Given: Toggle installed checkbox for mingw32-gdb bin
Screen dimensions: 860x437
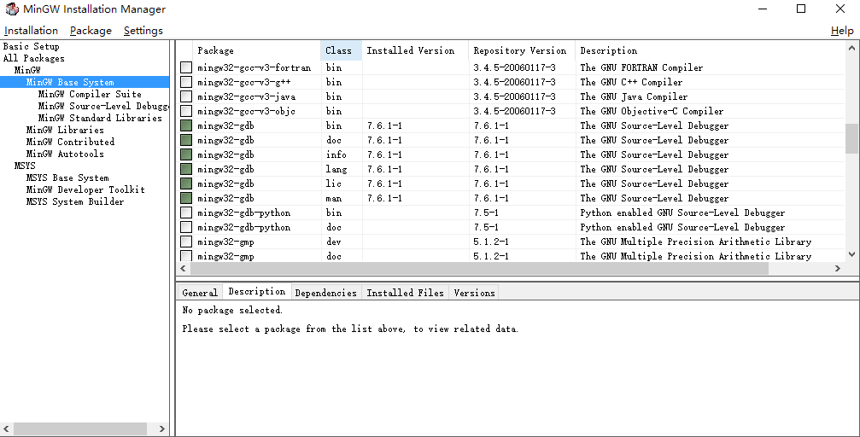Looking at the screenshot, I should coord(186,125).
